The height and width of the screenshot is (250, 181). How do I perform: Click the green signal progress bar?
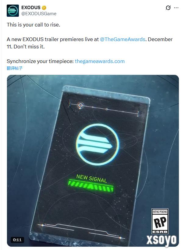91,185
